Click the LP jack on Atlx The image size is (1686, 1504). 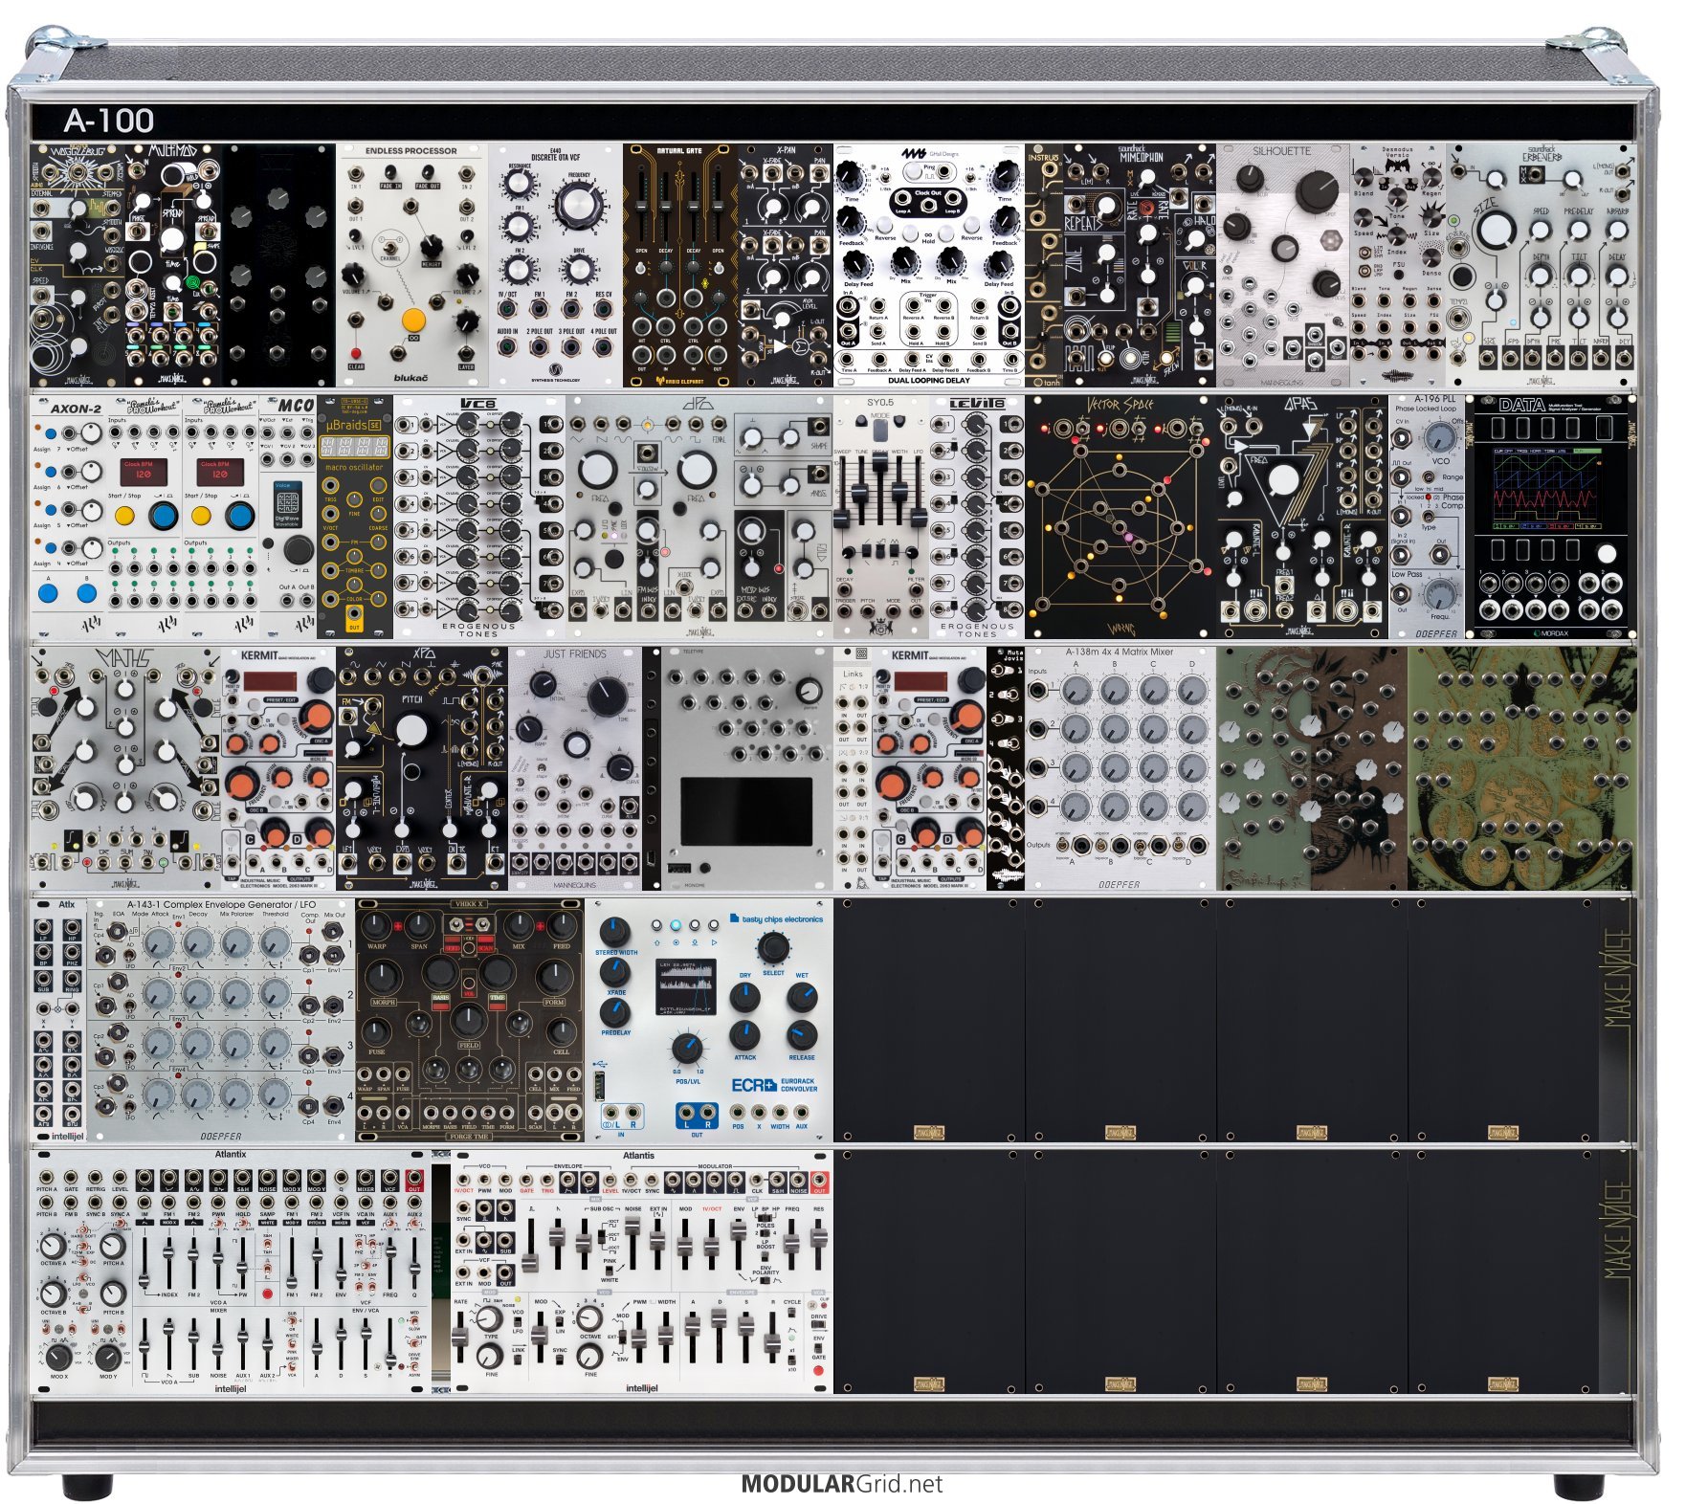(x=43, y=927)
